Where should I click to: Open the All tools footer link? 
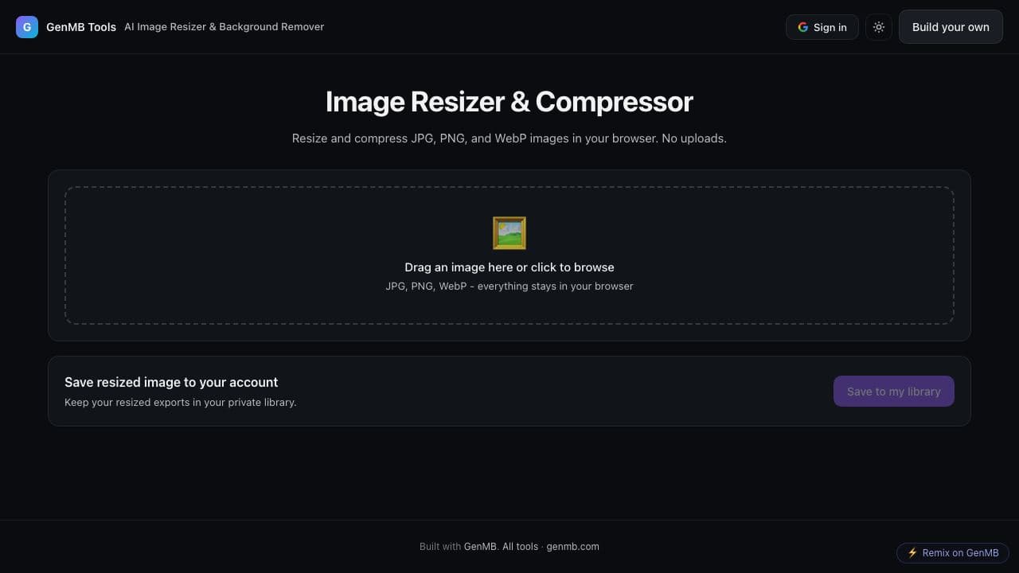tap(520, 547)
